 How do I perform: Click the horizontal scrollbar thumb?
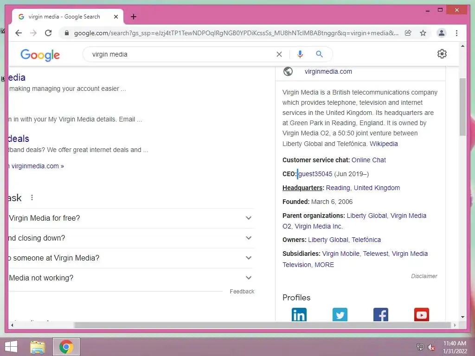tap(263, 325)
